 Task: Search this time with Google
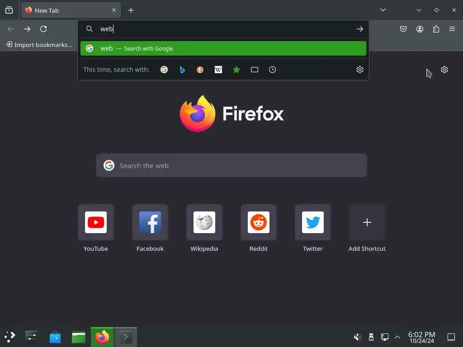pos(164,70)
